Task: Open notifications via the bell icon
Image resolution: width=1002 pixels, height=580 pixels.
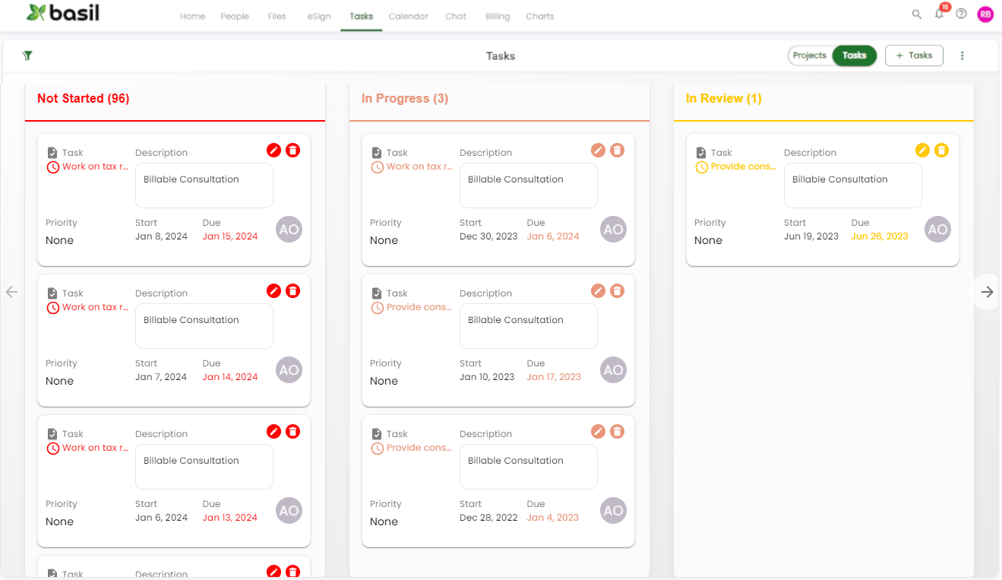Action: 939,14
